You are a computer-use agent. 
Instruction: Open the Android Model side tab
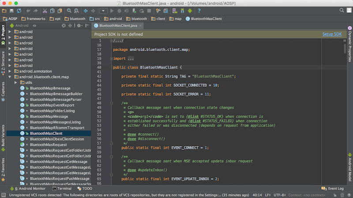[350, 167]
